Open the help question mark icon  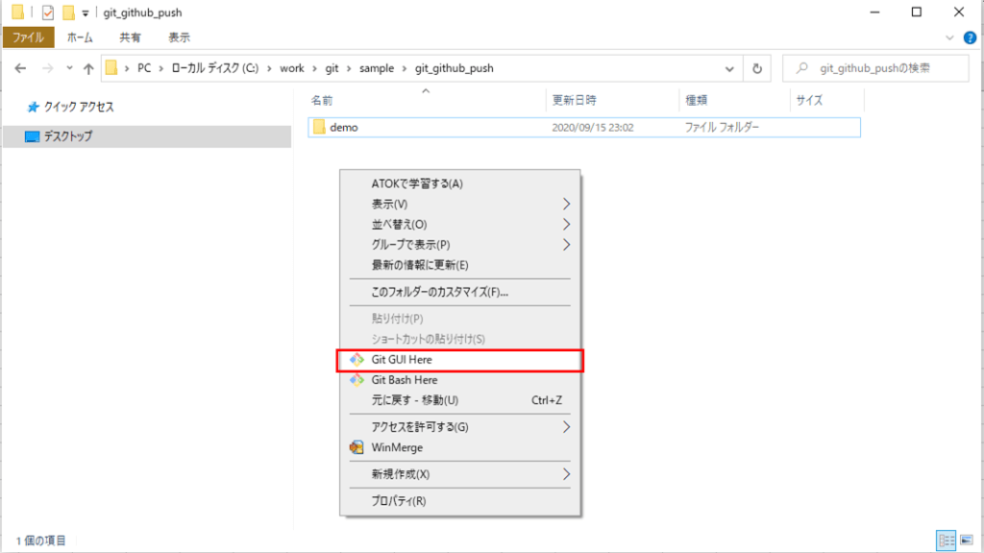coord(968,37)
